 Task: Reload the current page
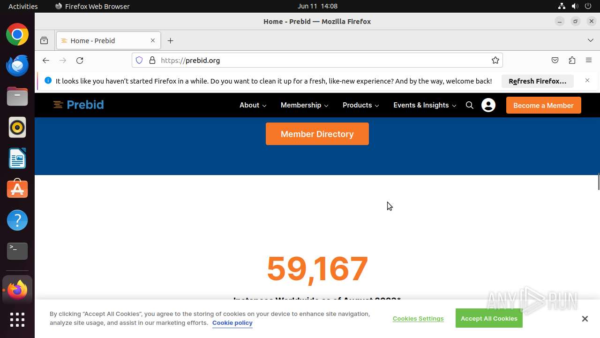[x=80, y=60]
